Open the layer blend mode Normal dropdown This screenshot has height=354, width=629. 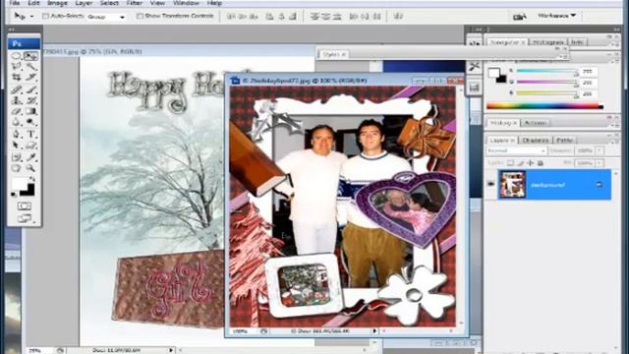[x=516, y=150]
